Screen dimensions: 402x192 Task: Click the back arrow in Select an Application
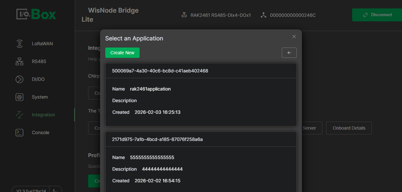(x=289, y=53)
